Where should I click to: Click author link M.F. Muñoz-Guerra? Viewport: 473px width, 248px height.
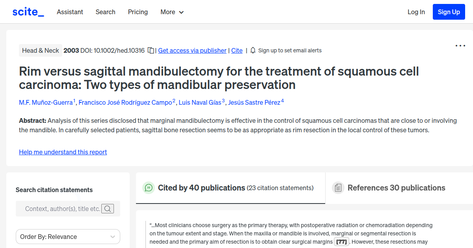(x=46, y=102)
